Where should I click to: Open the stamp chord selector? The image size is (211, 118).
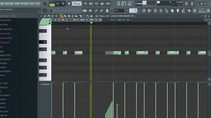52,16
